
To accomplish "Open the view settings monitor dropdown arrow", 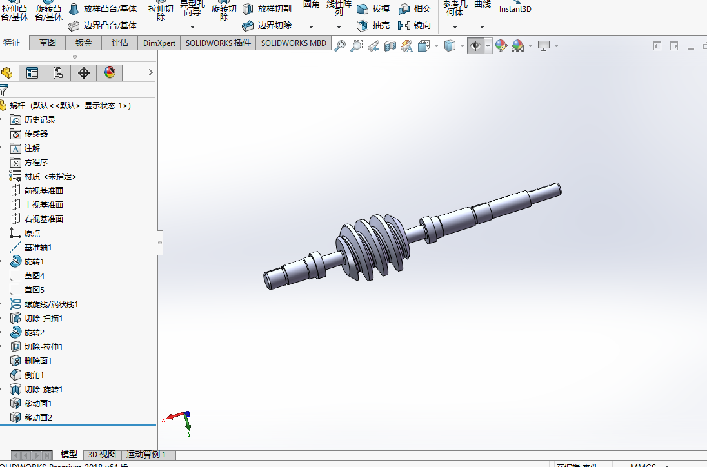I will pos(557,46).
